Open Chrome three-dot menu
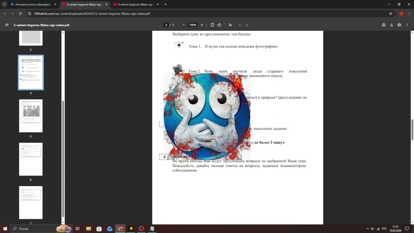Viewport: 414px width, 233px height. pos(409,14)
